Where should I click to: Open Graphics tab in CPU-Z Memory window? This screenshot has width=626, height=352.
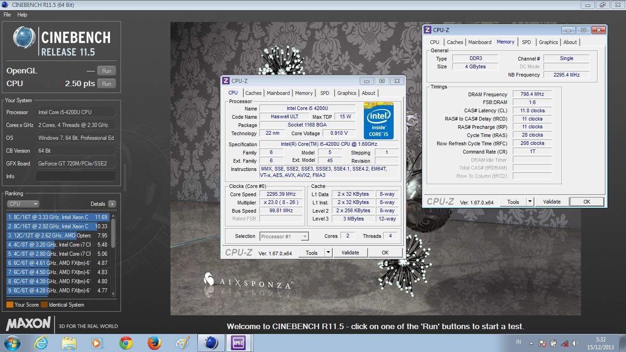[x=549, y=42]
